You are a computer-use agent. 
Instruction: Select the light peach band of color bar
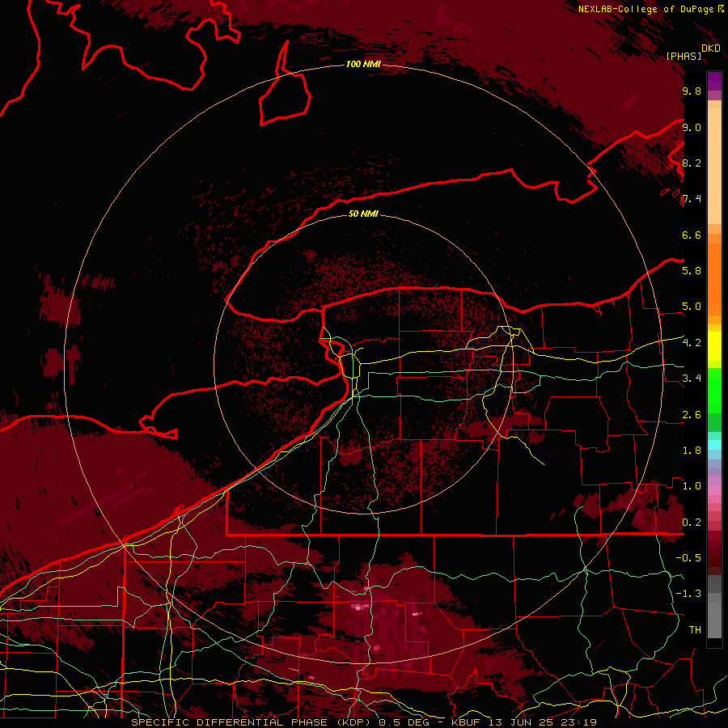click(x=714, y=167)
